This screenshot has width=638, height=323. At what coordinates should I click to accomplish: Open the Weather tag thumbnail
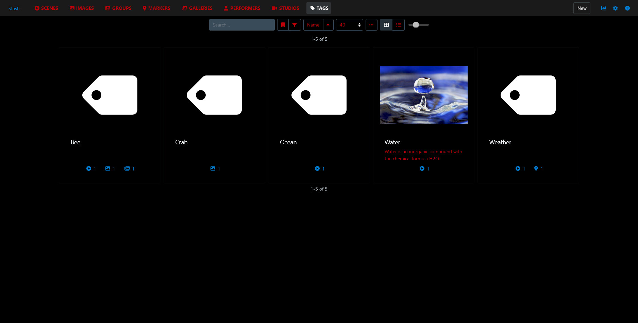point(528,95)
